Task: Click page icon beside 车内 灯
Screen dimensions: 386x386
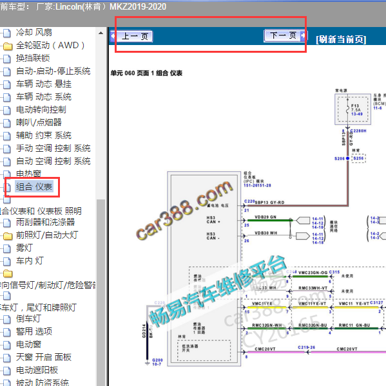Action: click(x=7, y=261)
